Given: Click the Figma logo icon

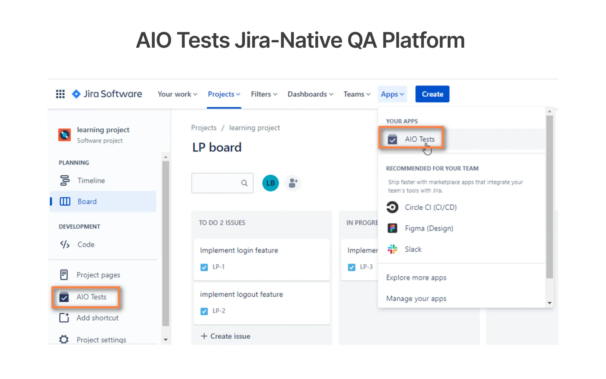Looking at the screenshot, I should pos(392,228).
